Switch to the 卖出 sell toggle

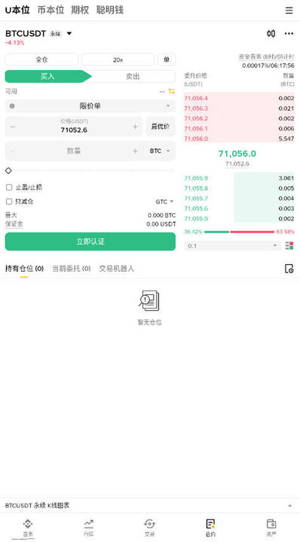(133, 76)
